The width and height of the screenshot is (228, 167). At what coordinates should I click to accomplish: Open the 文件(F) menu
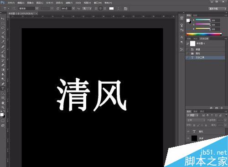[11, 3]
